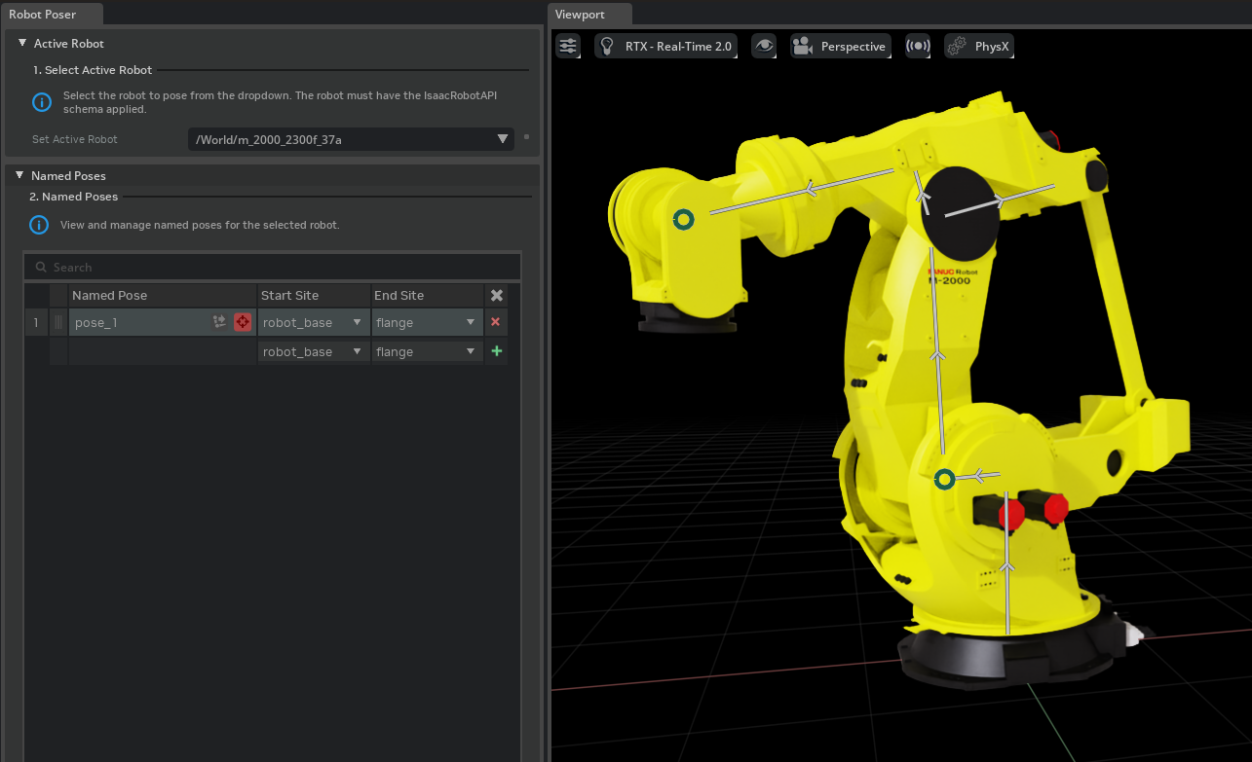Select the Viewport tab
The width and height of the screenshot is (1252, 762).
[x=580, y=15]
